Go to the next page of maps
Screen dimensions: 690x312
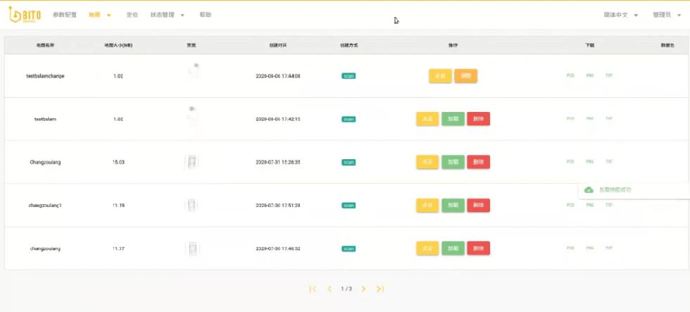363,289
